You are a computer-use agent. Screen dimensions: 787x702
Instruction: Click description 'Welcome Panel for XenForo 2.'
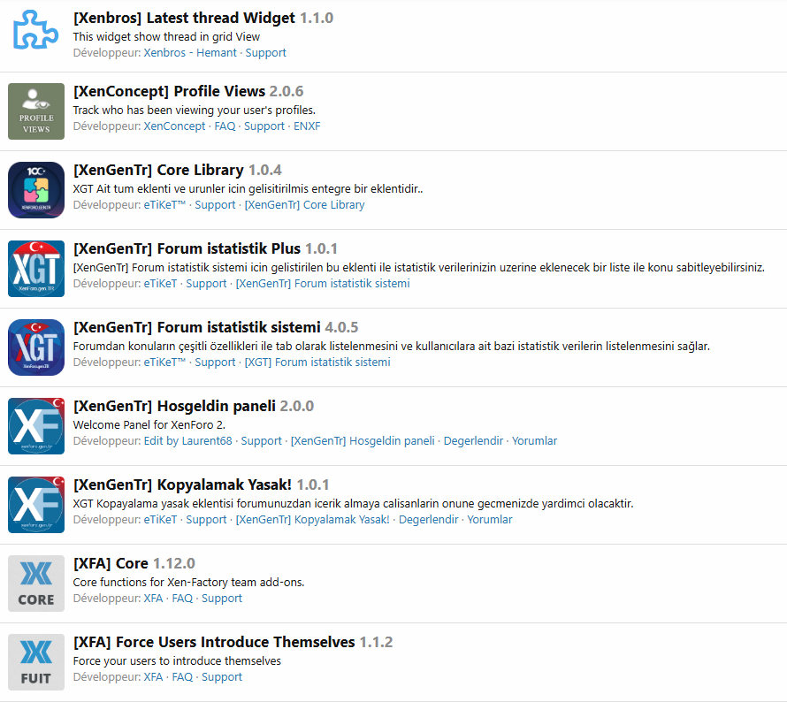pos(149,425)
